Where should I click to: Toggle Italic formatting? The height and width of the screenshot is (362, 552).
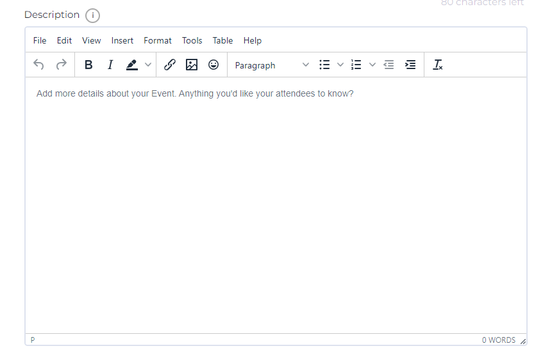point(110,65)
